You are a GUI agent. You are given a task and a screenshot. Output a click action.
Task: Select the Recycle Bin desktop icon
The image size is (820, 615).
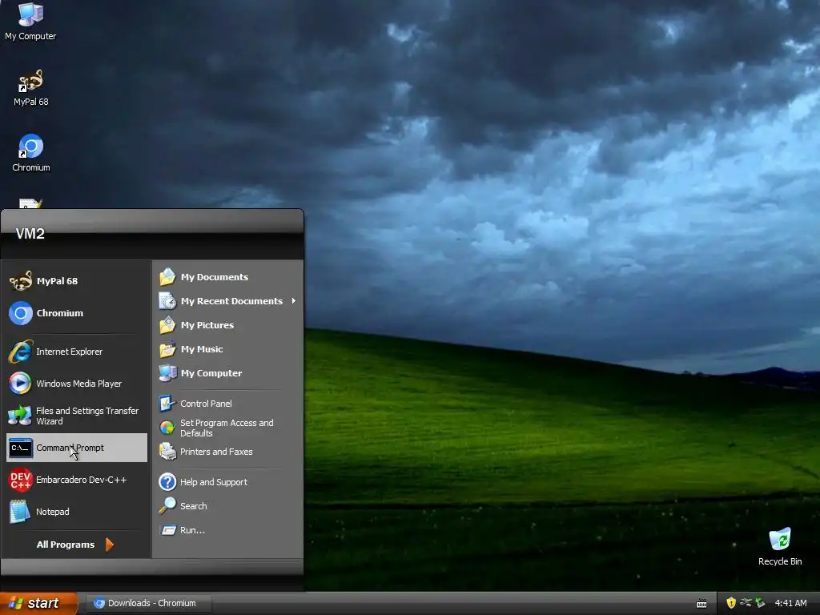click(780, 547)
